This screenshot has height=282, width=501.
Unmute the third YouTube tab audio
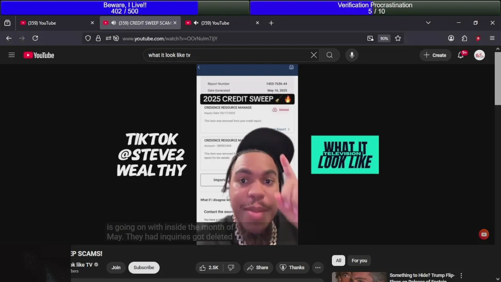196,23
